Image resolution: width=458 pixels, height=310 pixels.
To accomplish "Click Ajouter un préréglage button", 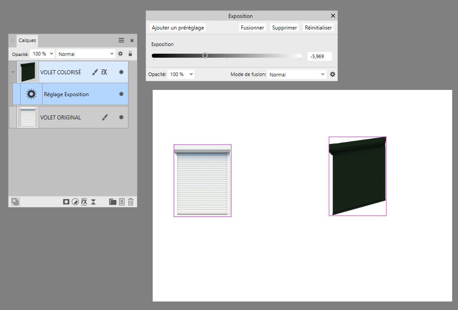I will click(178, 28).
